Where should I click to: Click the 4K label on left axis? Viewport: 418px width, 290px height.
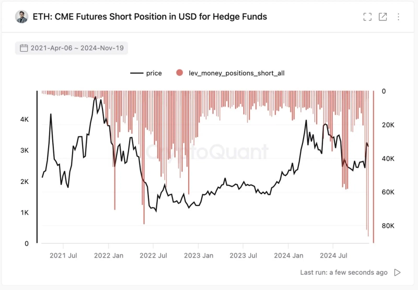(24, 120)
